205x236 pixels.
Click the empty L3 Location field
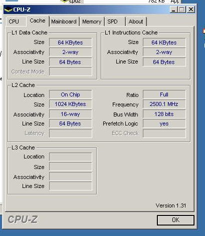coord(71,157)
